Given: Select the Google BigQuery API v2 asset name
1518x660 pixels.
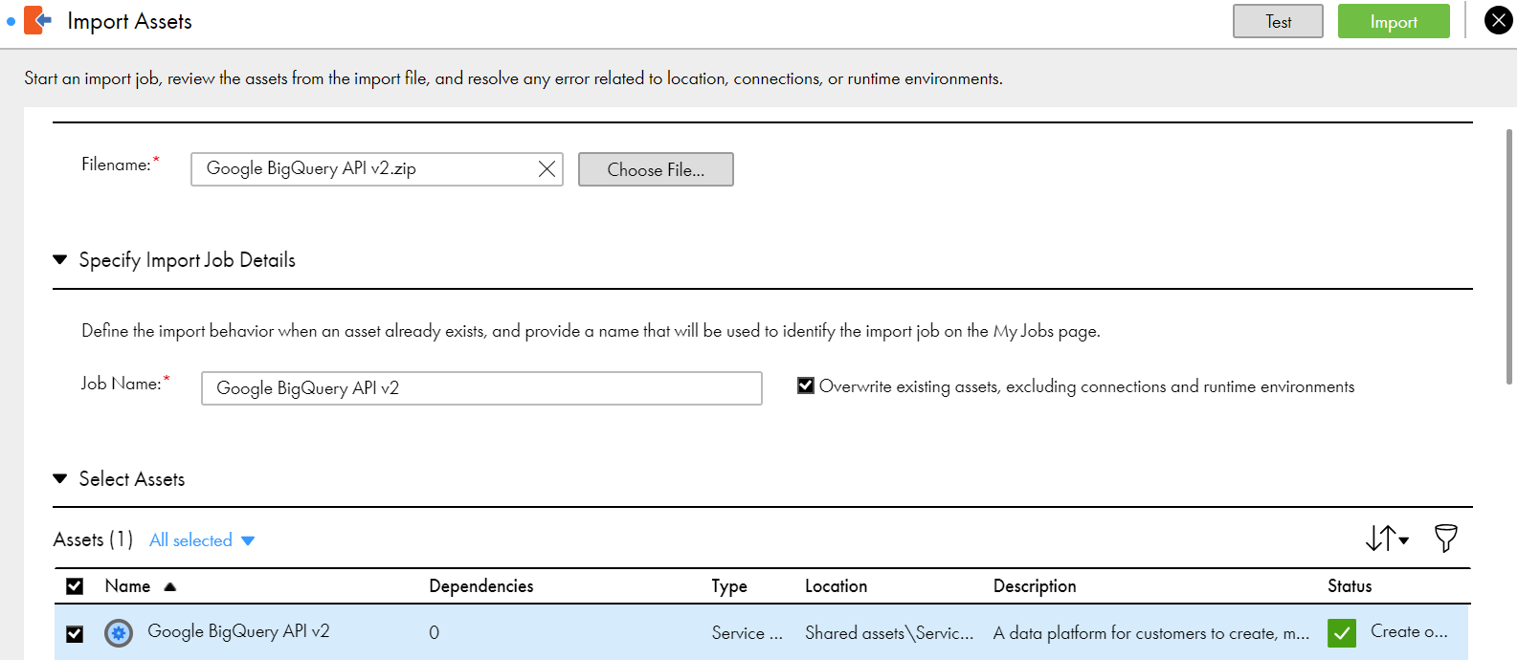Looking at the screenshot, I should click(238, 631).
